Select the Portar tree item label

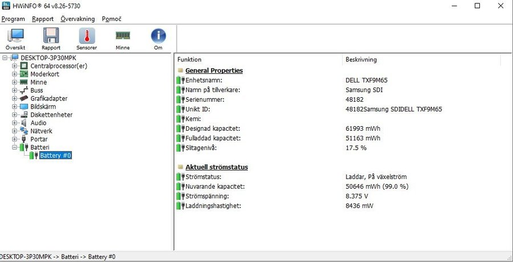[39, 139]
